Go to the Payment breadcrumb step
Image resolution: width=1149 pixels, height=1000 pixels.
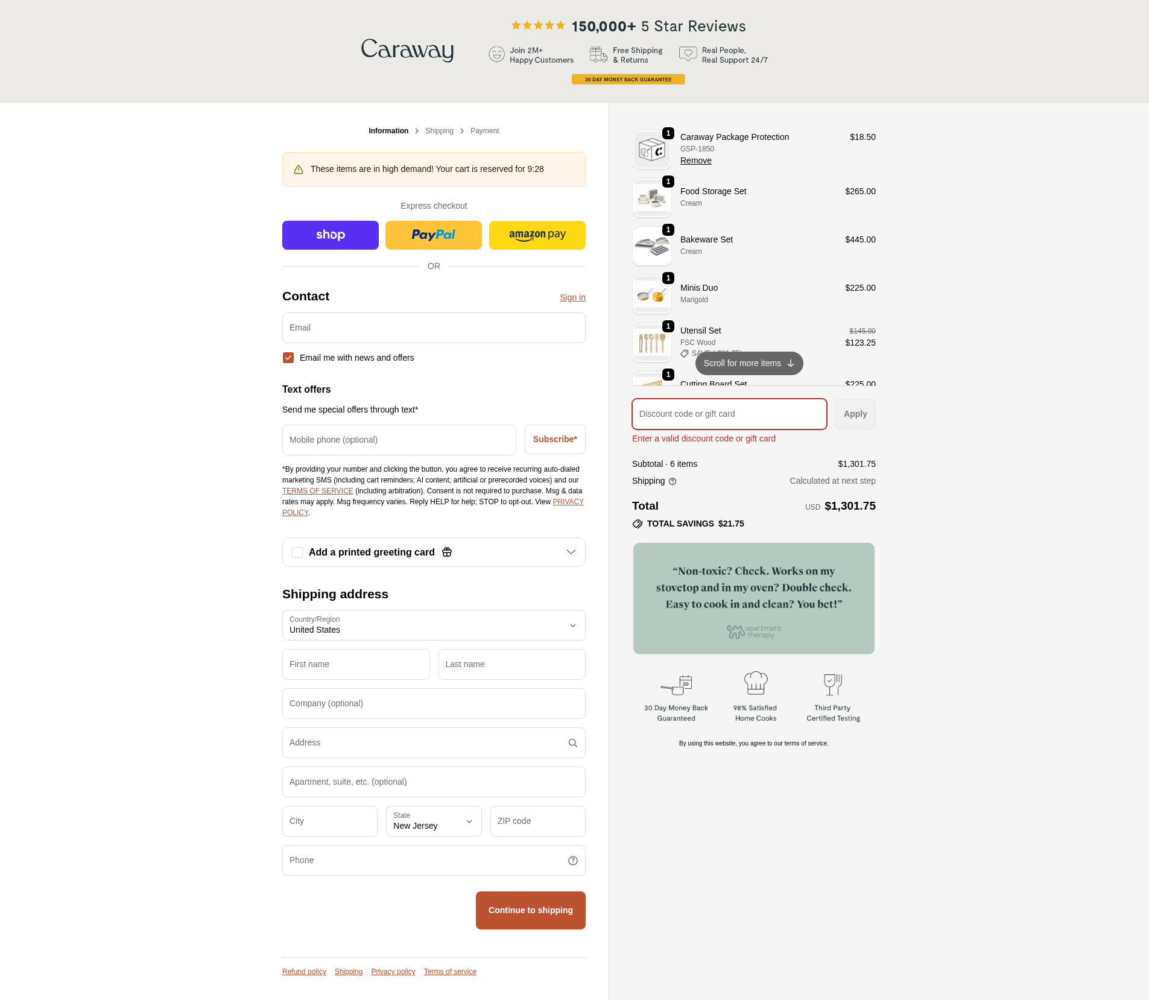click(x=484, y=131)
